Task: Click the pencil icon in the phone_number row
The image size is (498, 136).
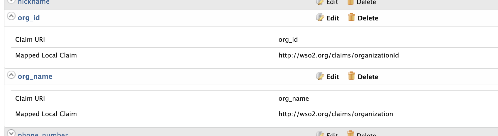Action: coord(320,134)
